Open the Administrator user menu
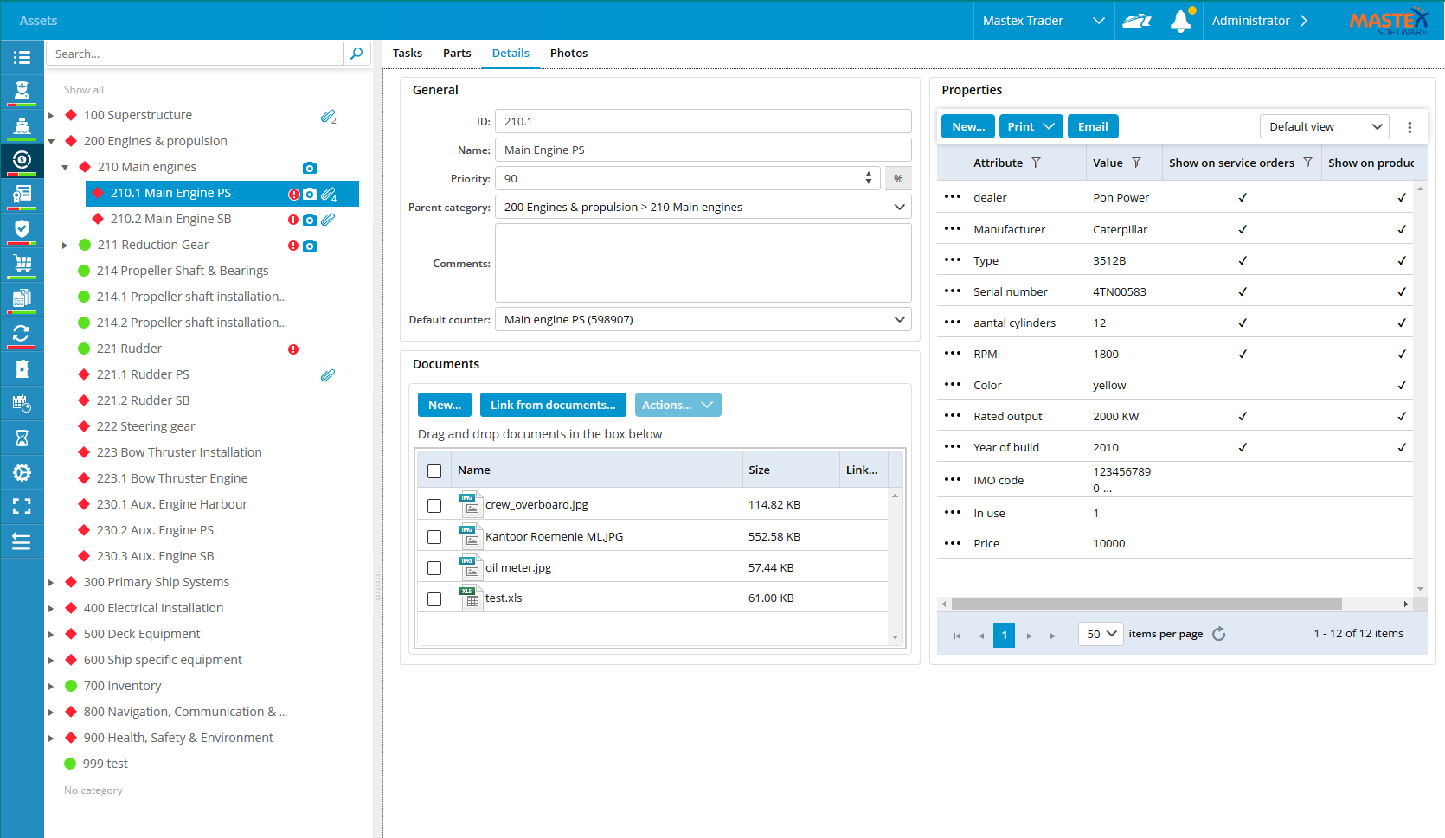The width and height of the screenshot is (1445, 838). point(1260,21)
